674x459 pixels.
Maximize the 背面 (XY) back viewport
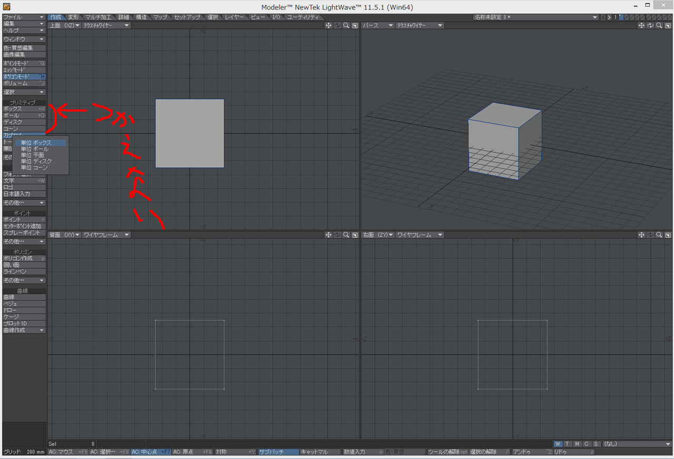click(355, 235)
